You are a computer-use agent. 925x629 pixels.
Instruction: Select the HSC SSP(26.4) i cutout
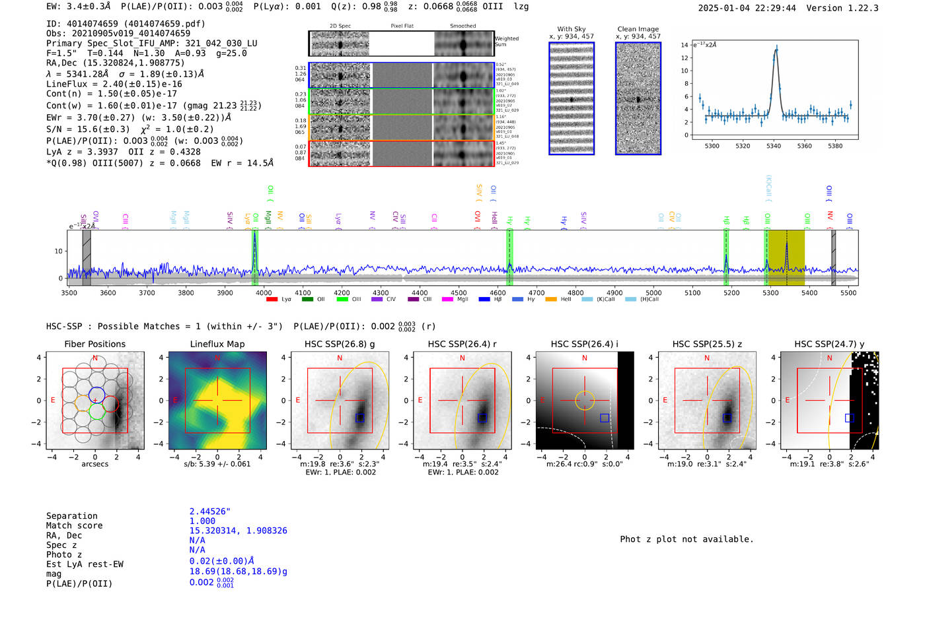584,401
